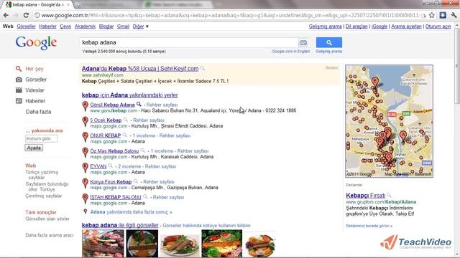
Task: Click the browser back arrow
Action: click(6, 15)
